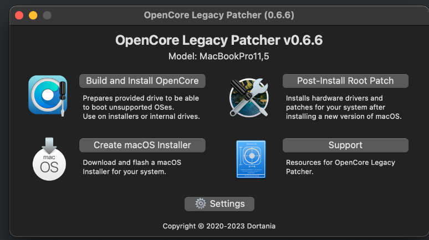
Task: Select the Create macOS Installer button
Action: click(x=142, y=145)
